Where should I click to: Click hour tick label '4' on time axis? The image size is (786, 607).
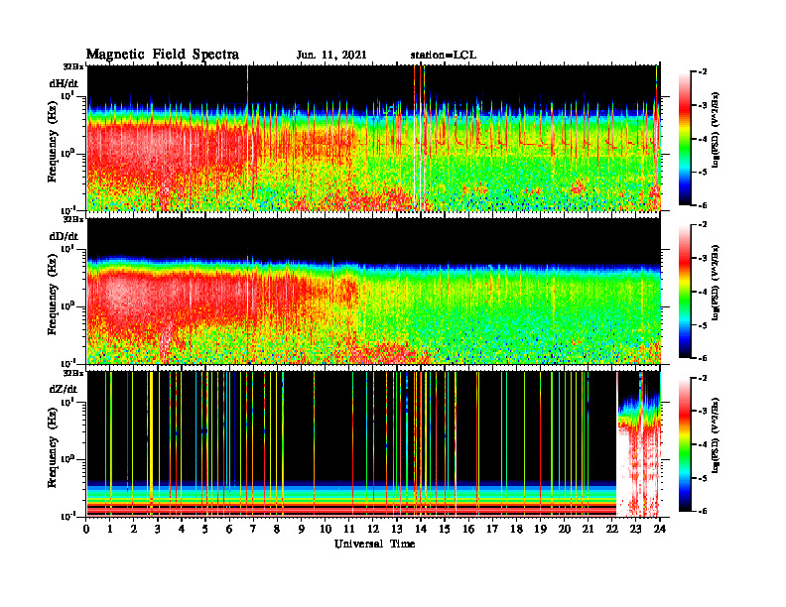coord(182,529)
